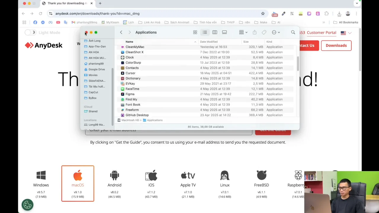Open the Finder more actions menu

click(x=276, y=32)
